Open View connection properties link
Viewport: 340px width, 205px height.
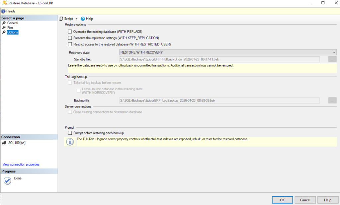coord(21,165)
